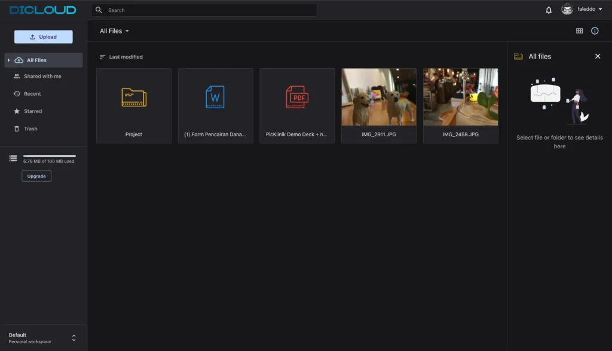Click the storage usage progress bar

[49, 155]
